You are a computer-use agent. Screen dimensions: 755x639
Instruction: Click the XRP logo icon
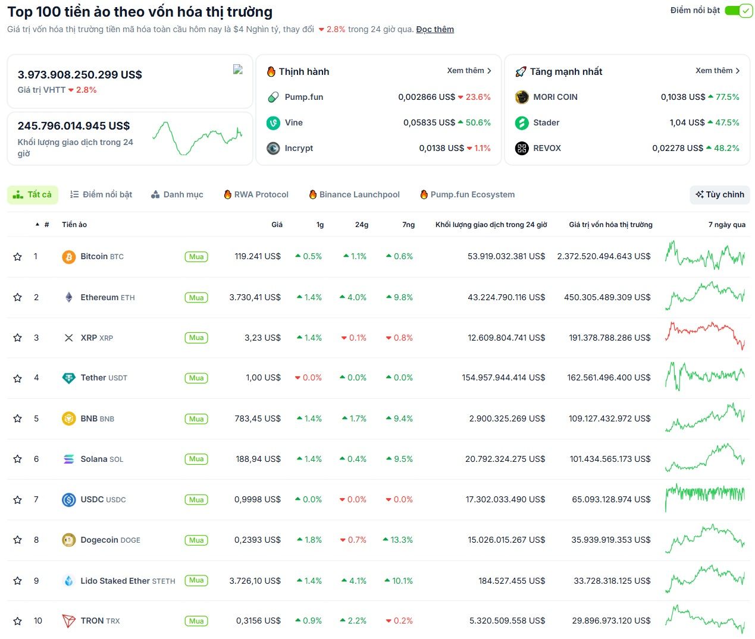[69, 338]
